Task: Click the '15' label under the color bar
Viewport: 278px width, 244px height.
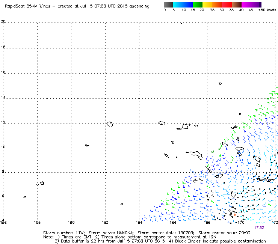Action: (x=193, y=10)
